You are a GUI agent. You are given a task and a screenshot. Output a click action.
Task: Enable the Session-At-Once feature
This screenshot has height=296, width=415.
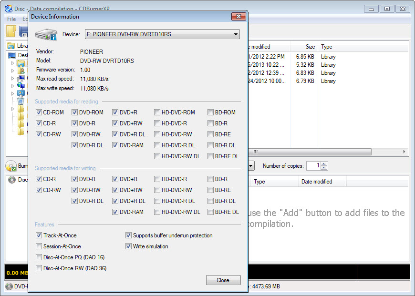tap(39, 246)
